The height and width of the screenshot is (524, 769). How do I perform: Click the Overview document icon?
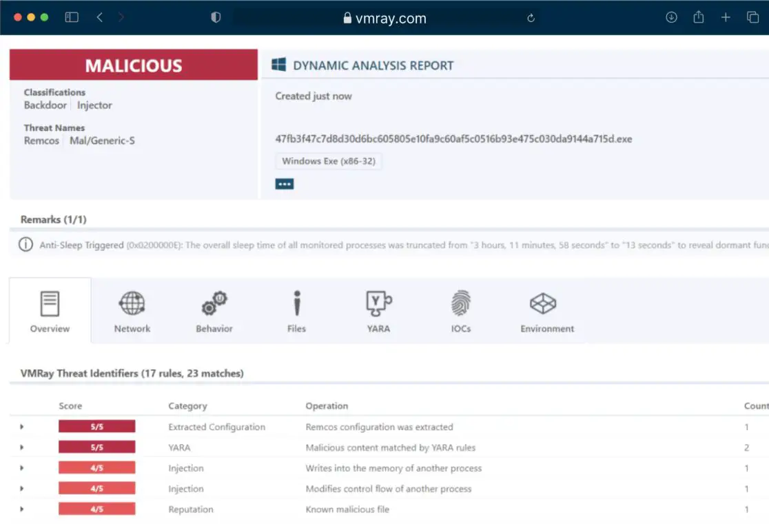49,302
